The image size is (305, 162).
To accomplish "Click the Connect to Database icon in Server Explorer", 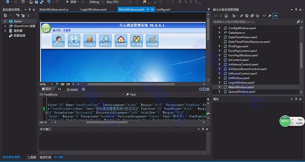I will [x=18, y=15].
